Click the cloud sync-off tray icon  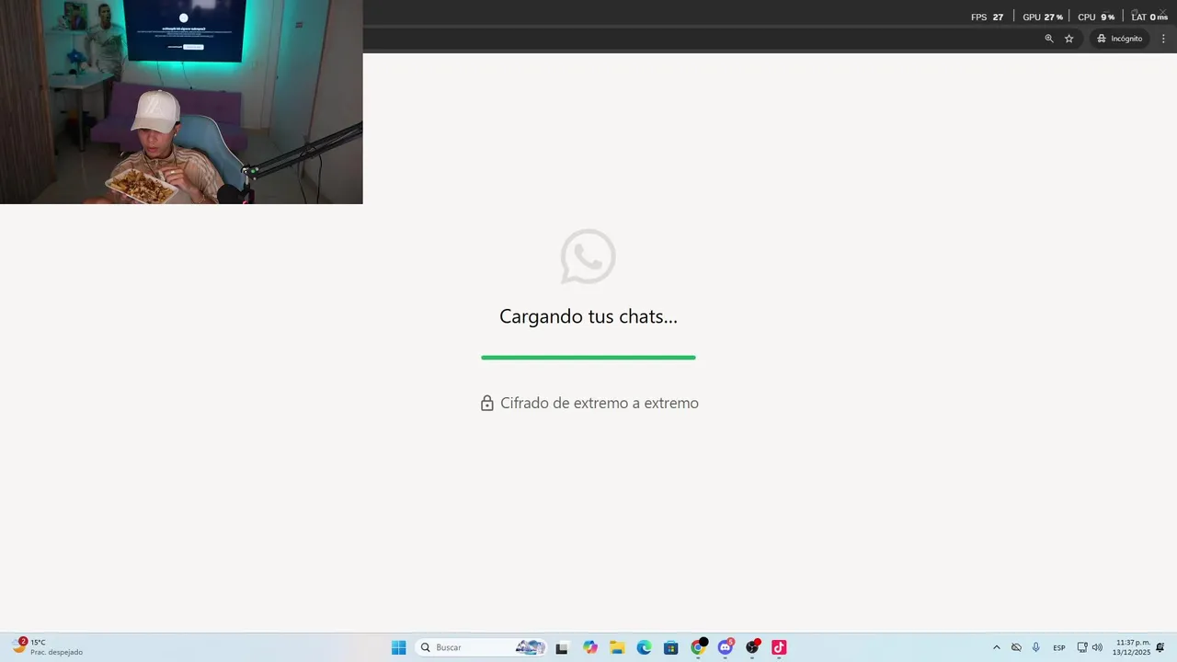point(1016,647)
